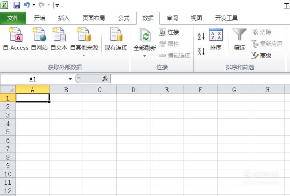The width and height of the screenshot is (290, 196).
Task: Select row 5 header
Action: click(8, 131)
